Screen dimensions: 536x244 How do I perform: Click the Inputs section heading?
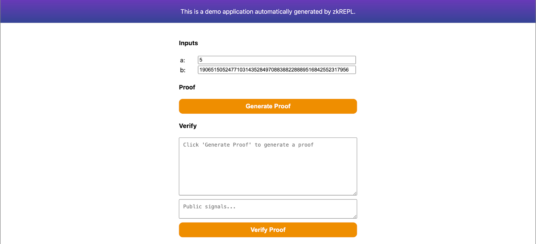188,43
